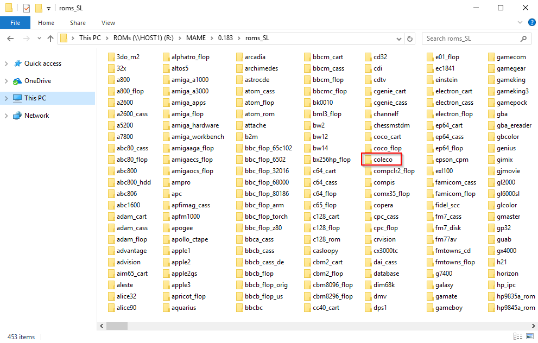Select the arcadia folder
Image resolution: width=538 pixels, height=343 pixels.
251,57
